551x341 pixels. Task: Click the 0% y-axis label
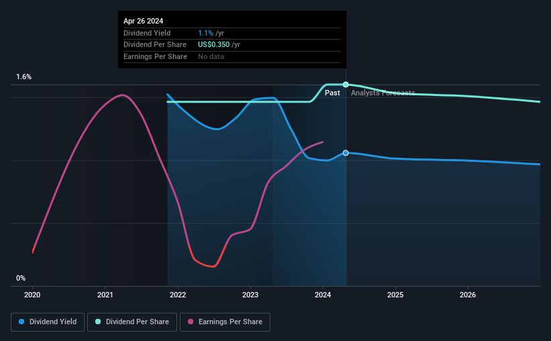21,278
